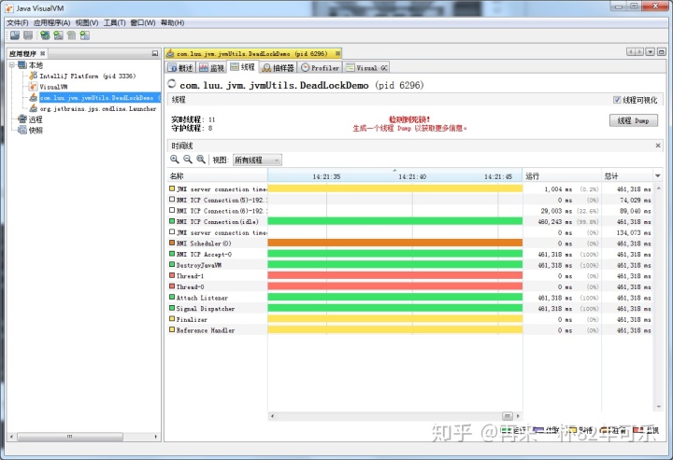Select the Thread-1 row
673x460 pixels.
(410, 276)
